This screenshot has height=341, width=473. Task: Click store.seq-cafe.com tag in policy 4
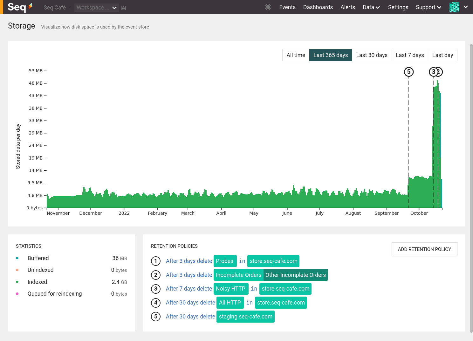click(x=281, y=303)
